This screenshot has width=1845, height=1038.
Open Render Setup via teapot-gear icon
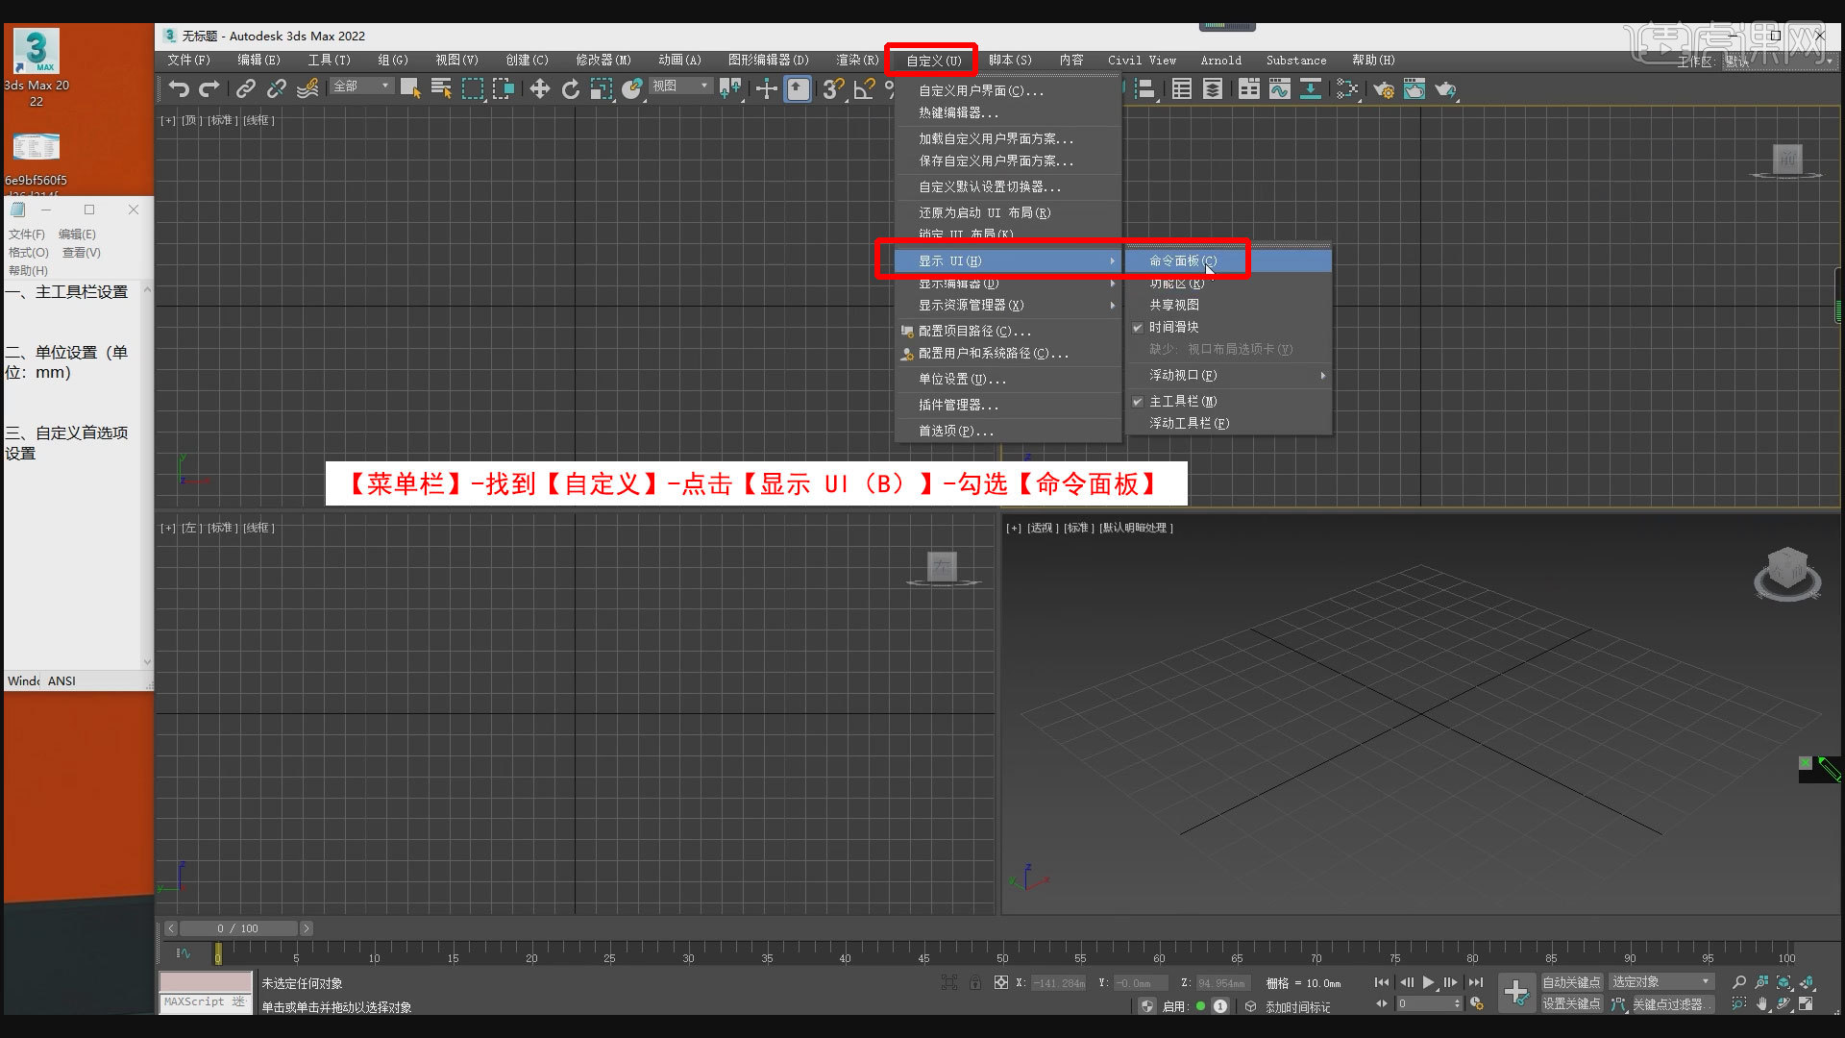(x=1384, y=89)
